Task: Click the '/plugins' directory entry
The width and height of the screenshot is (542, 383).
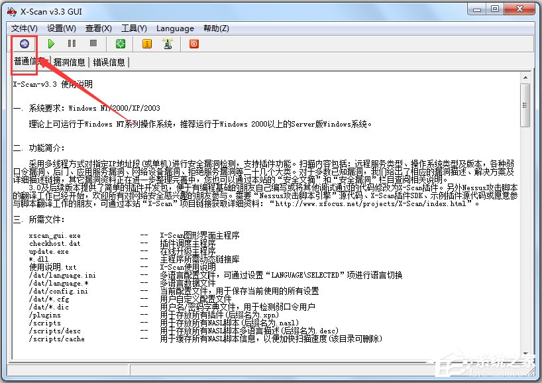Action: (44, 315)
